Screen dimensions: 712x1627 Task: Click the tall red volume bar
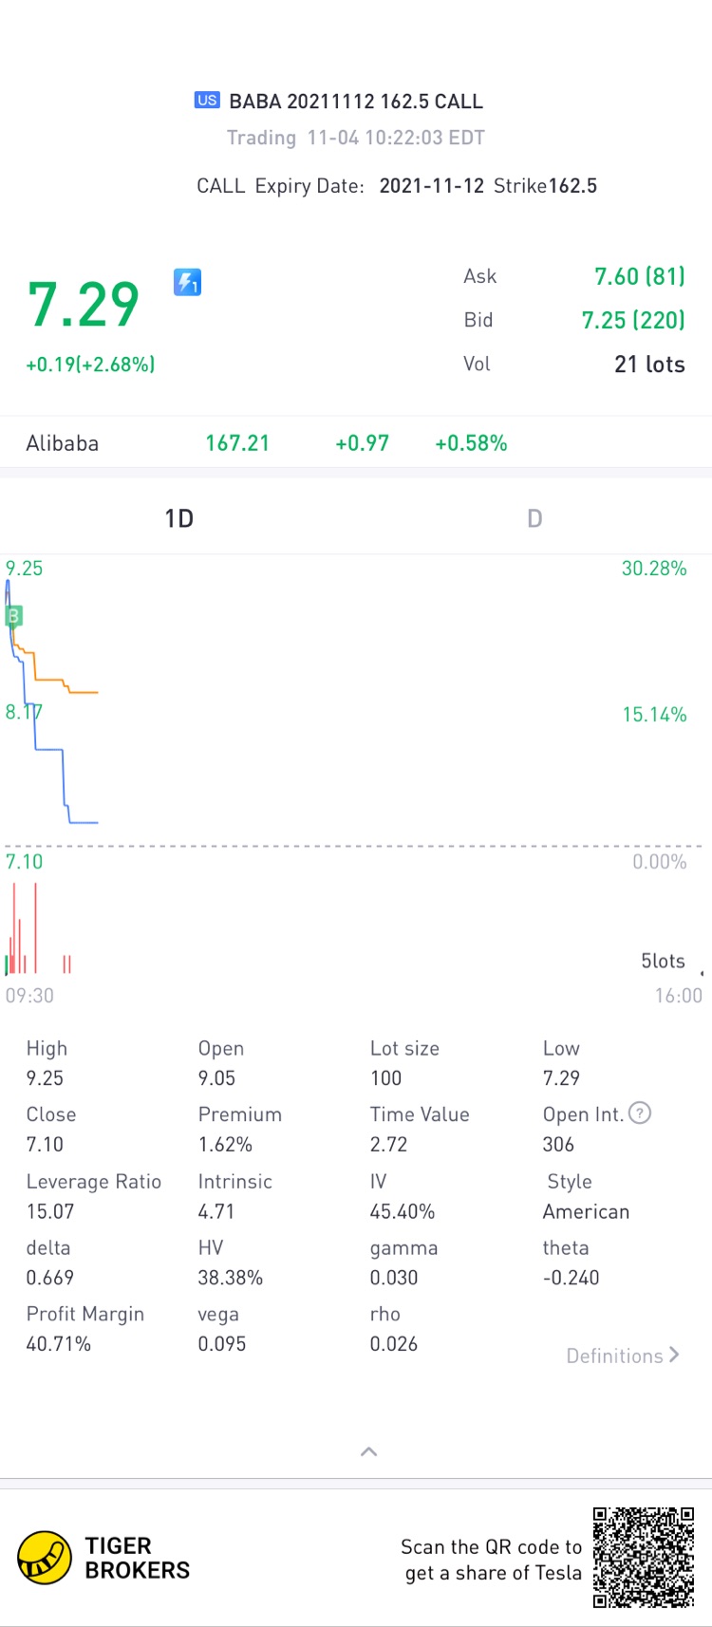coord(35,927)
